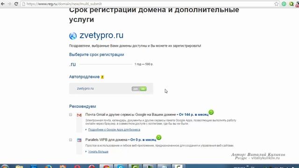Bookmark this page with the star icon
299x168 pixels.
[276, 4]
